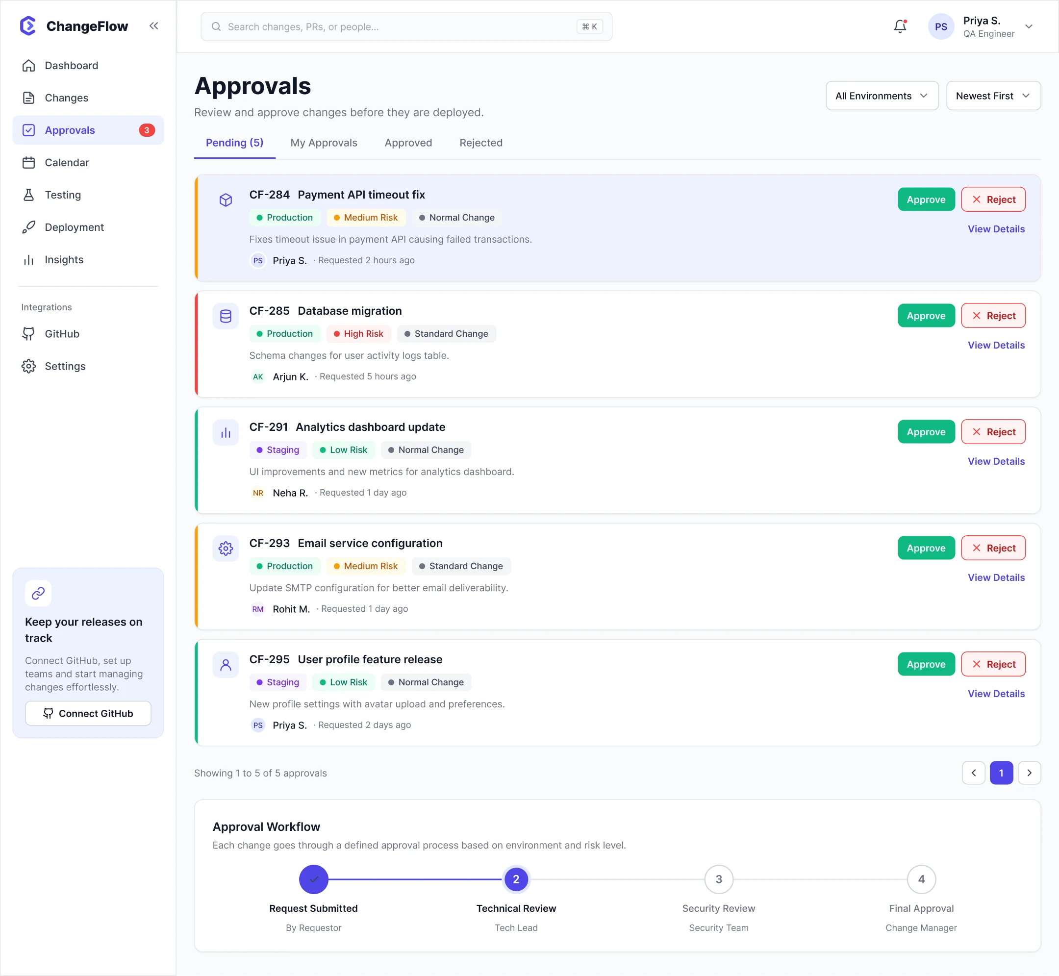1059x976 pixels.
Task: Collapse the sidebar with double-chevron icon
Action: [x=153, y=26]
